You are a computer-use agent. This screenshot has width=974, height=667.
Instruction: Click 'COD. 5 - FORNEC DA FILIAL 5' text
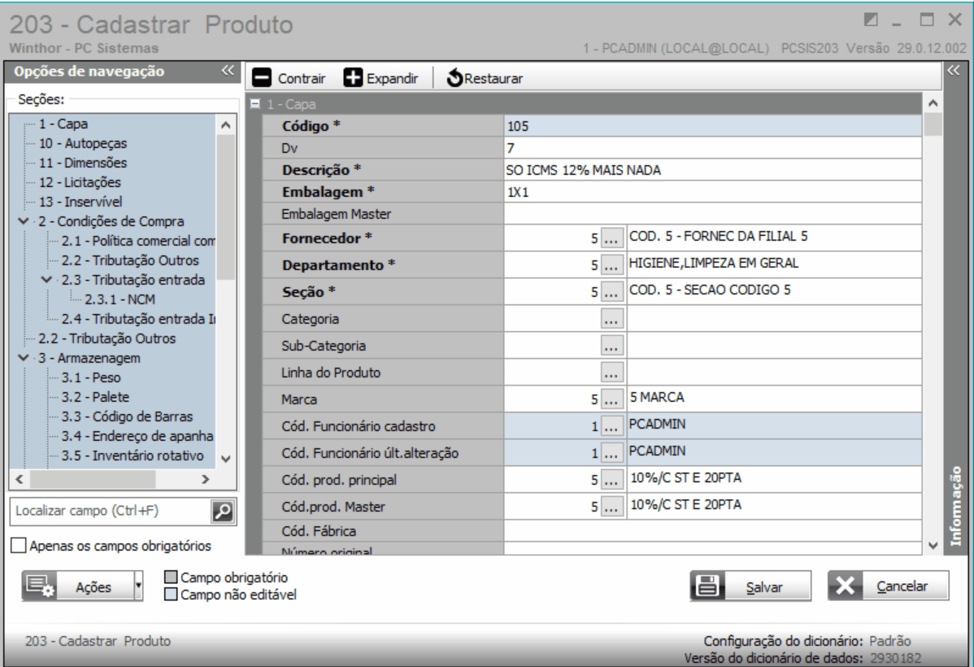[x=718, y=236]
